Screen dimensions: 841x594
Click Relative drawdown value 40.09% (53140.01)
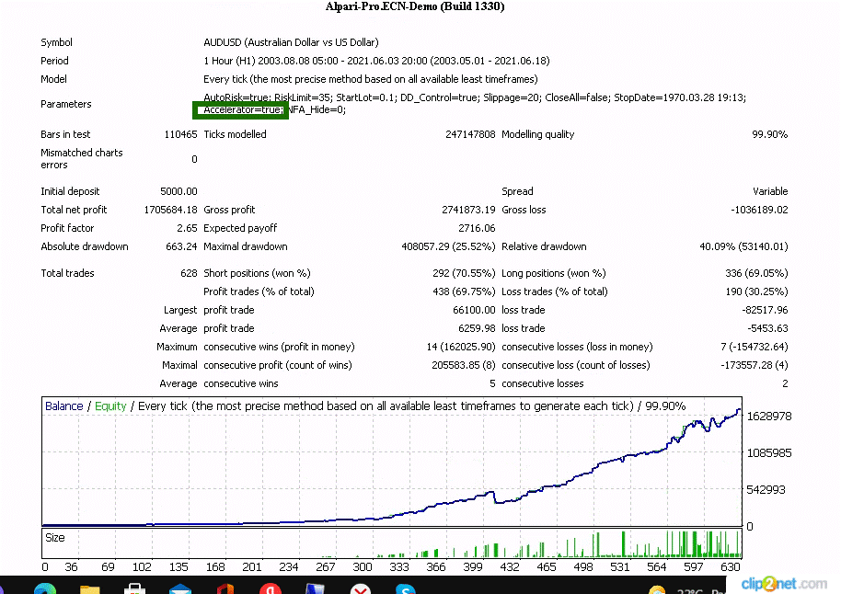743,246
